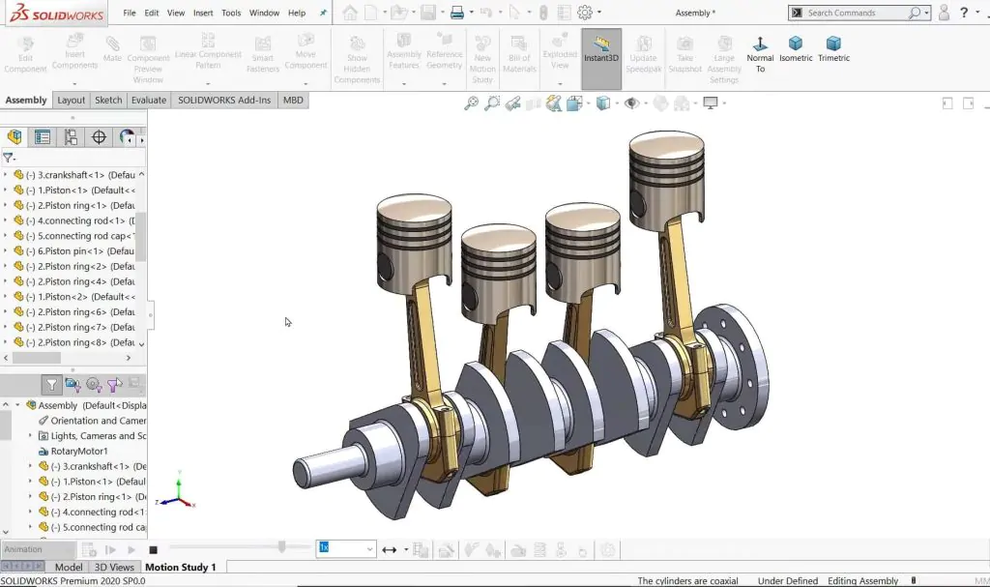Viewport: 990px width, 587px height.
Task: Click the Calculate motion study icon
Action: [x=89, y=550]
